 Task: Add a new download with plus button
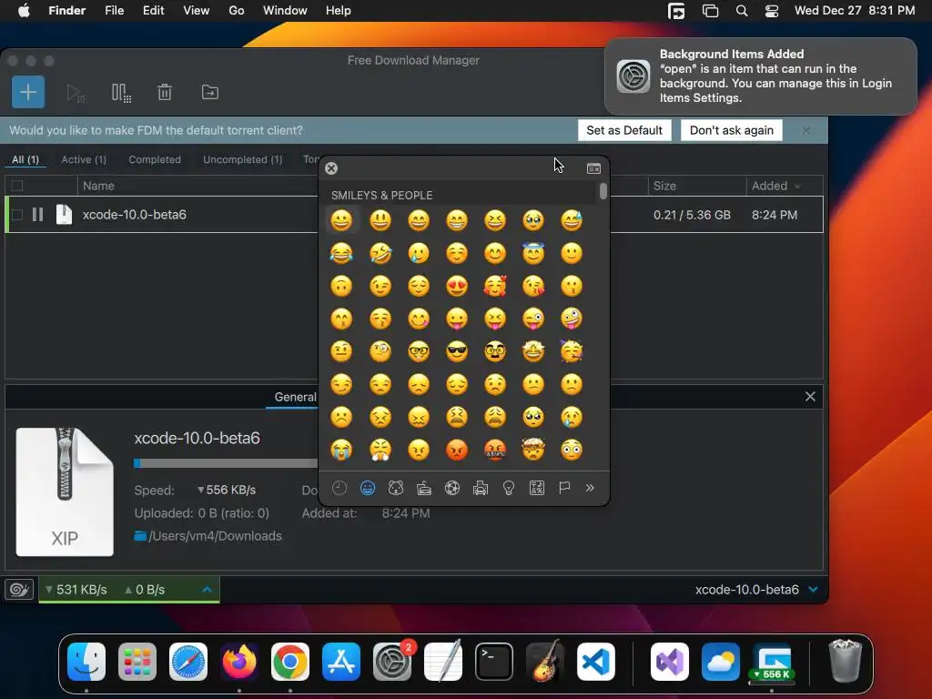click(28, 92)
